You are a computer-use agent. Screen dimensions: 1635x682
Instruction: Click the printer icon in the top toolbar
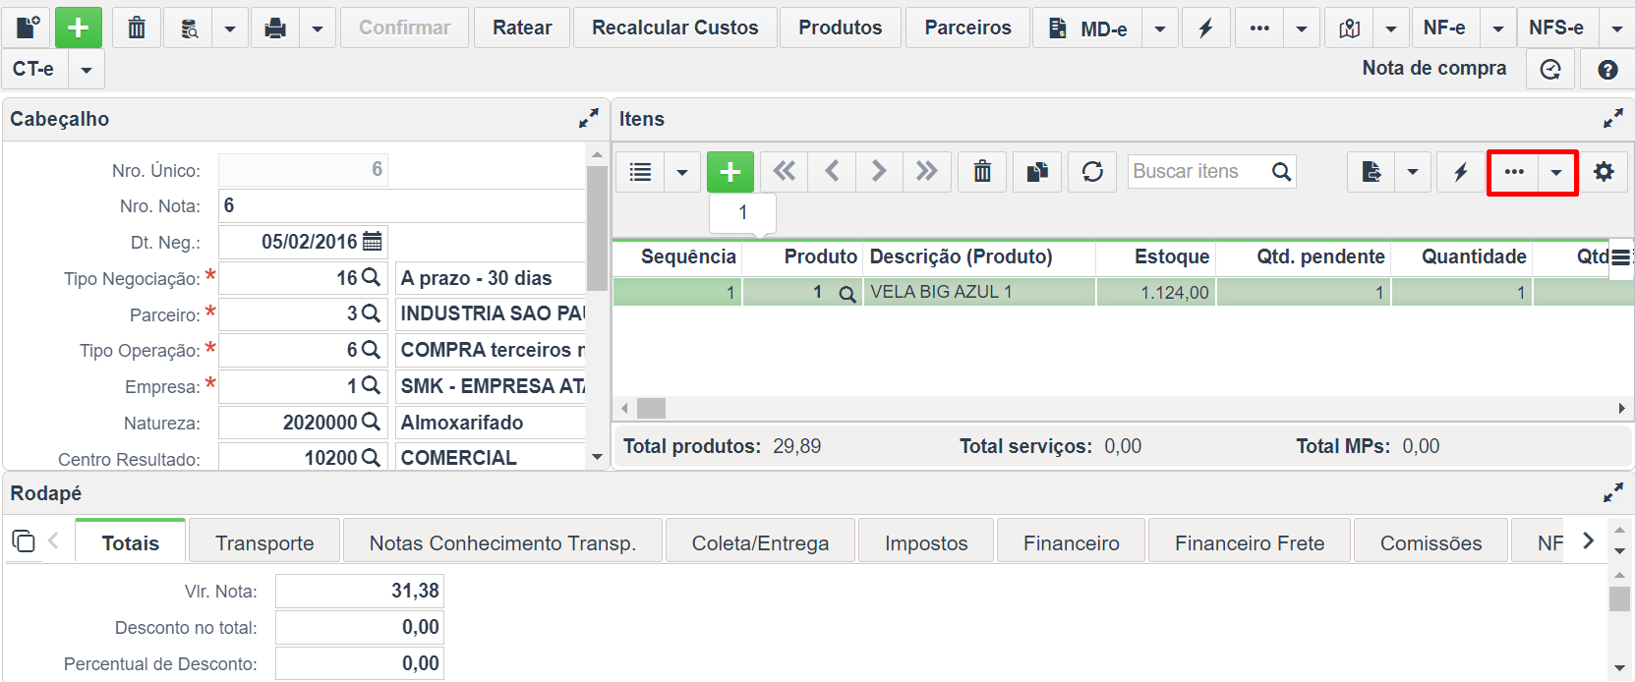(x=276, y=28)
